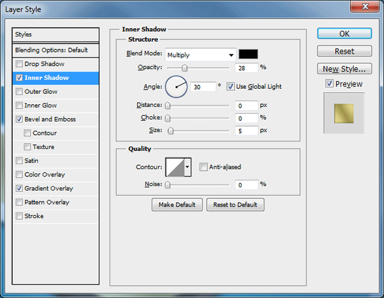Enable the Color Overlay checkbox
This screenshot has width=384, height=298.
click(x=19, y=175)
